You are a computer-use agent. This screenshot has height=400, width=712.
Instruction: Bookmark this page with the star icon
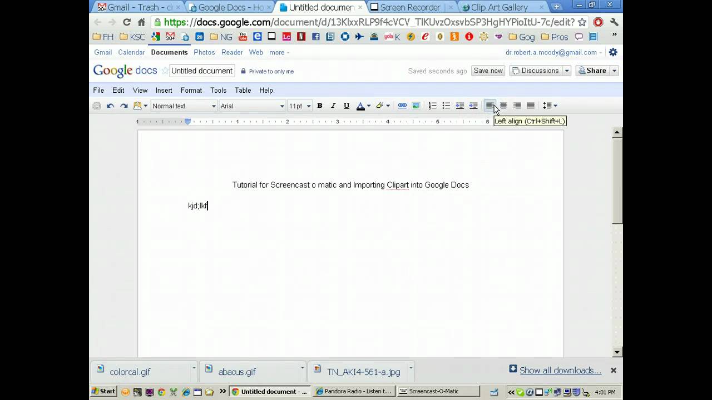582,22
